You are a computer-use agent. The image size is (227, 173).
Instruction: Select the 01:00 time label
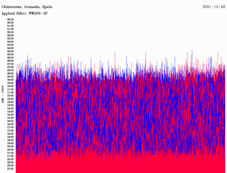pyautogui.click(x=10, y=26)
